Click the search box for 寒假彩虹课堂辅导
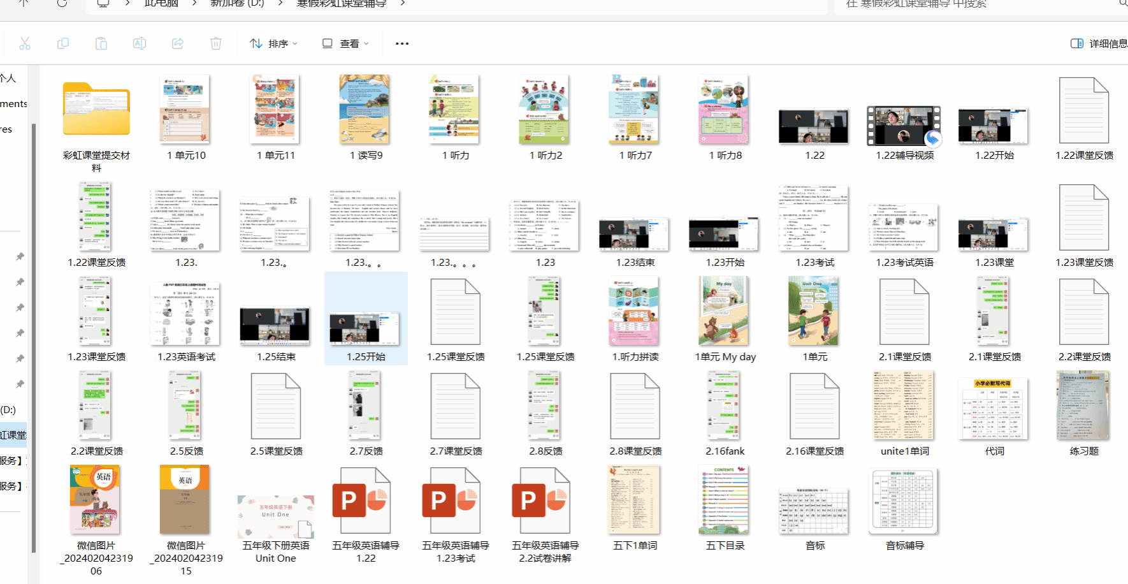The width and height of the screenshot is (1128, 584). 975,4
